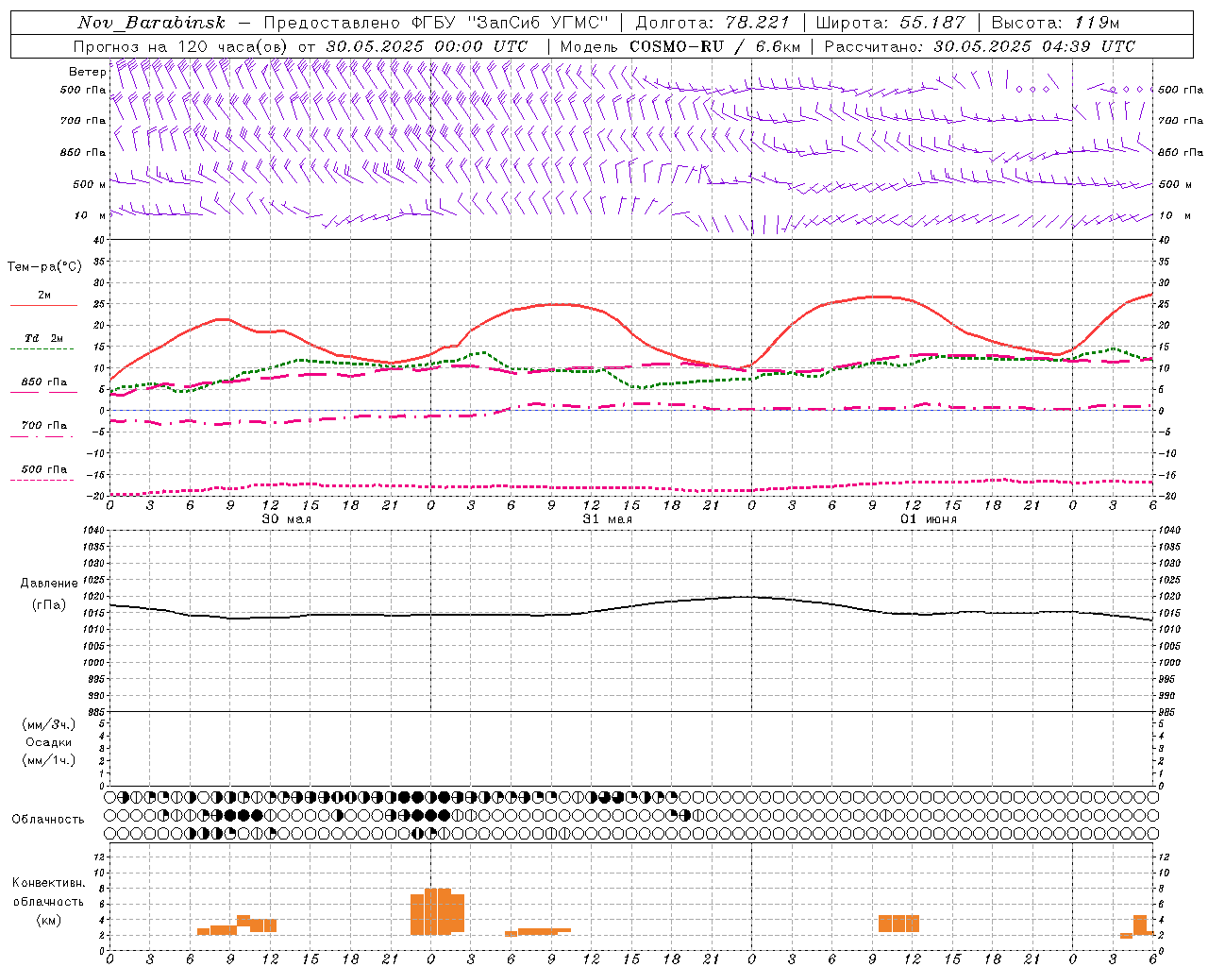
Task: Click the red solid '2м' legend line sample
Action: (x=43, y=305)
